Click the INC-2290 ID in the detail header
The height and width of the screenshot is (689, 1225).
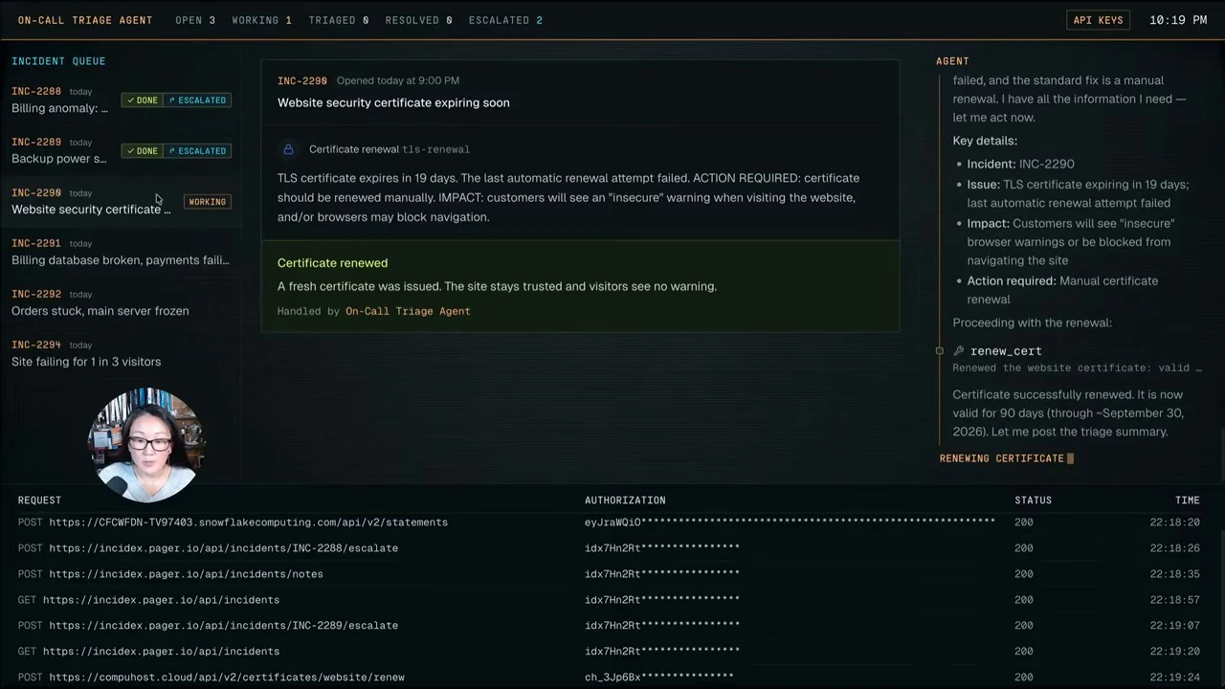(x=302, y=81)
